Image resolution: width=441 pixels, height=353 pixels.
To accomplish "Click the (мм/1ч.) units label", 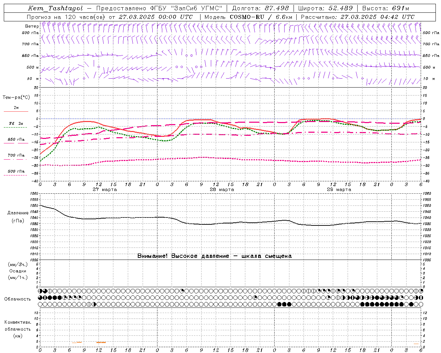I will (18, 278).
